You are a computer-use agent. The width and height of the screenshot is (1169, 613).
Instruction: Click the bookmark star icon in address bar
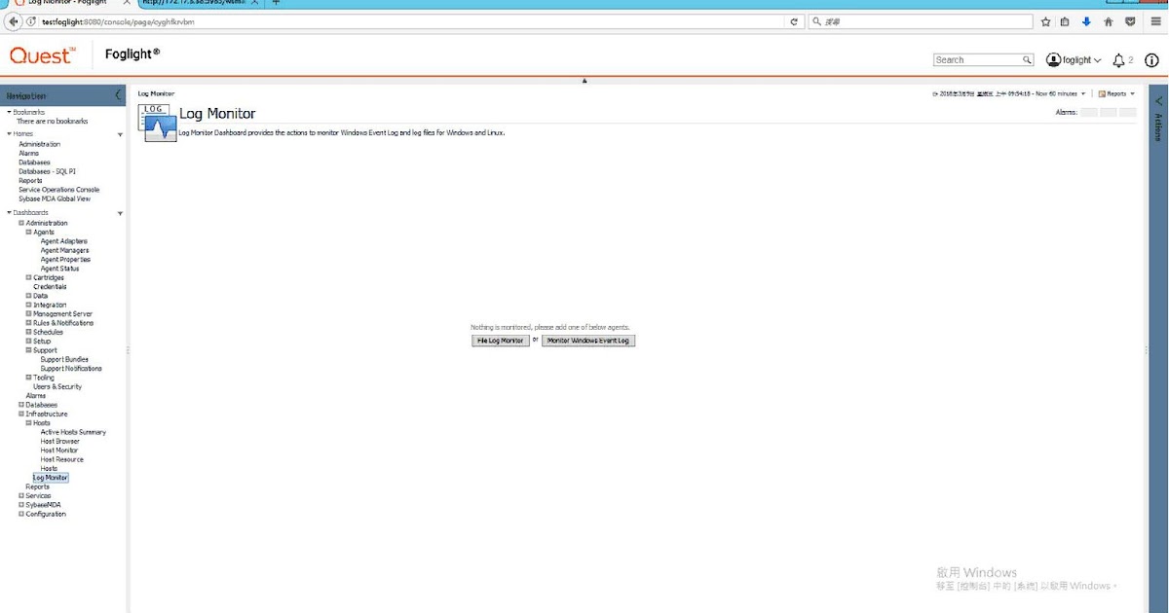(x=1045, y=20)
